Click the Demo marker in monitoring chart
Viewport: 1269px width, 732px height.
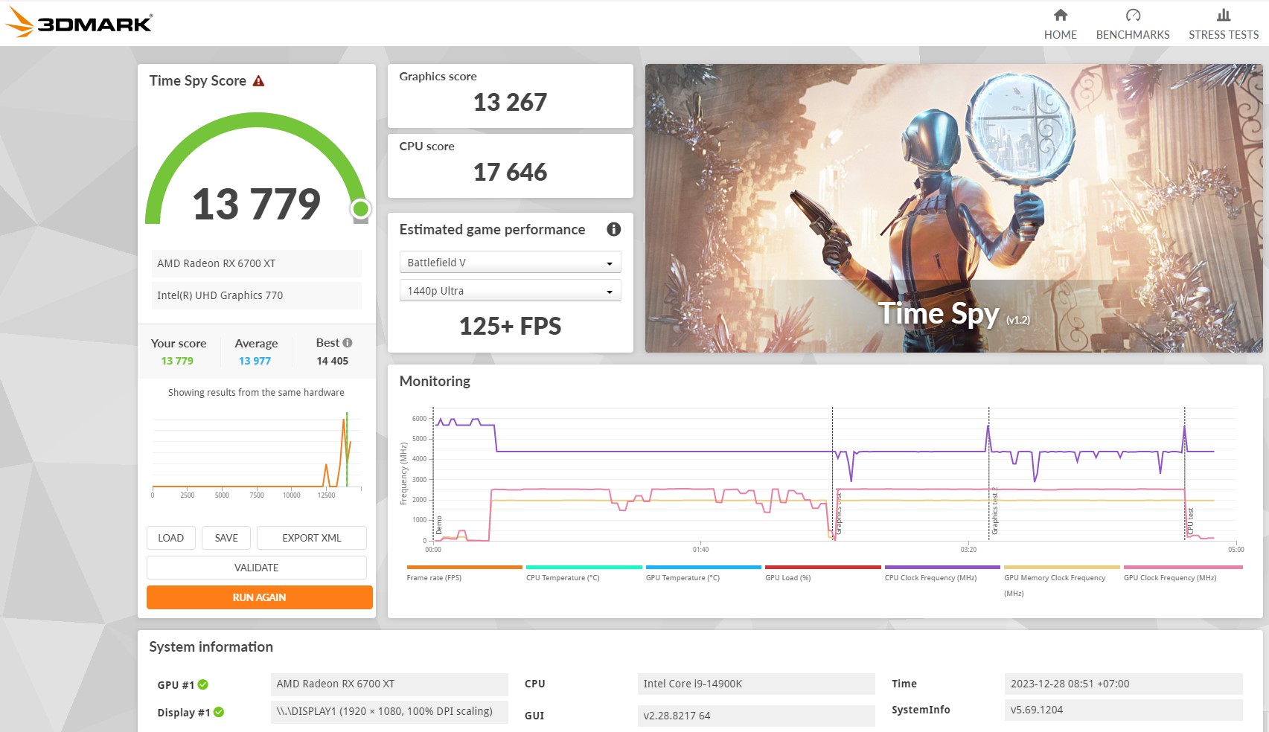439,525
